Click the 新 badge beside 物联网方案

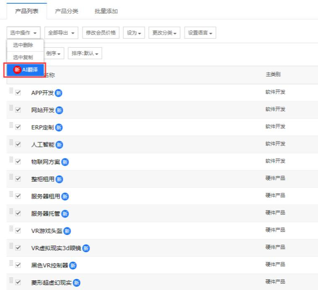(65, 162)
